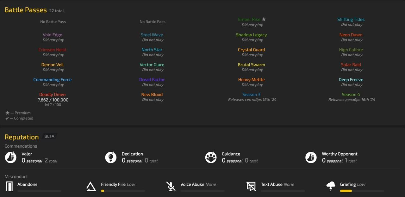Screen dimensions: 405x197
Task: Click the Text Abuse crossed chat icon
Action: click(251, 187)
